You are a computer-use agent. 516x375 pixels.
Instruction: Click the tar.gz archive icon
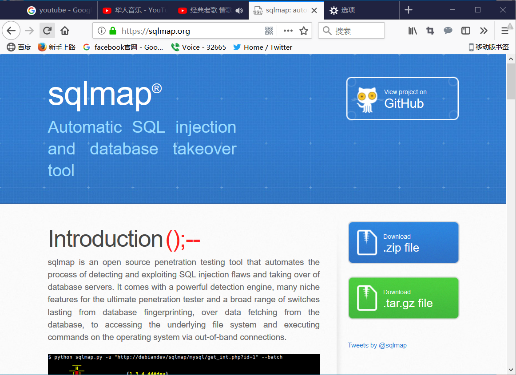(x=367, y=298)
